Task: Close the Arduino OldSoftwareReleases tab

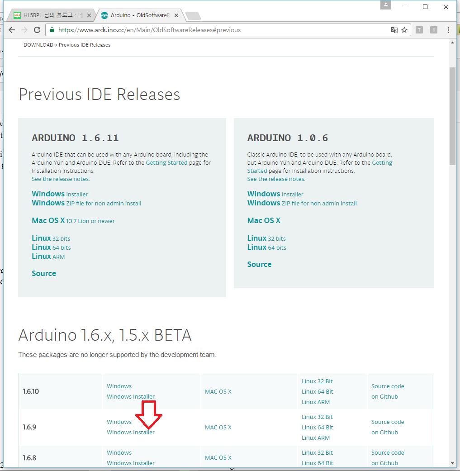Action: (x=176, y=15)
